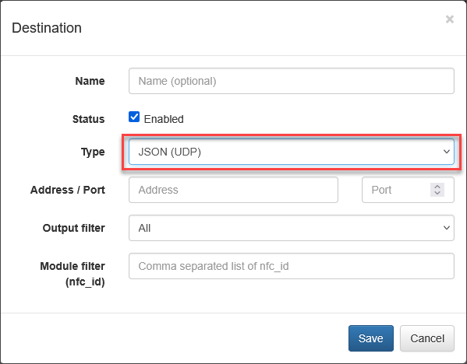This screenshot has height=364, width=467.
Task: Focus the Address input field
Action: (x=233, y=190)
